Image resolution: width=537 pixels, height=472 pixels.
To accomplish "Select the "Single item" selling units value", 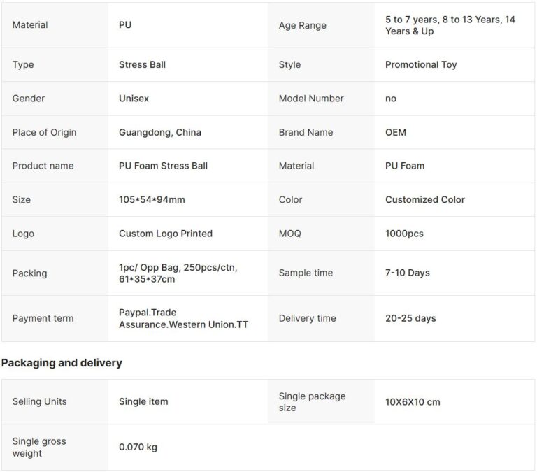I will 143,401.
